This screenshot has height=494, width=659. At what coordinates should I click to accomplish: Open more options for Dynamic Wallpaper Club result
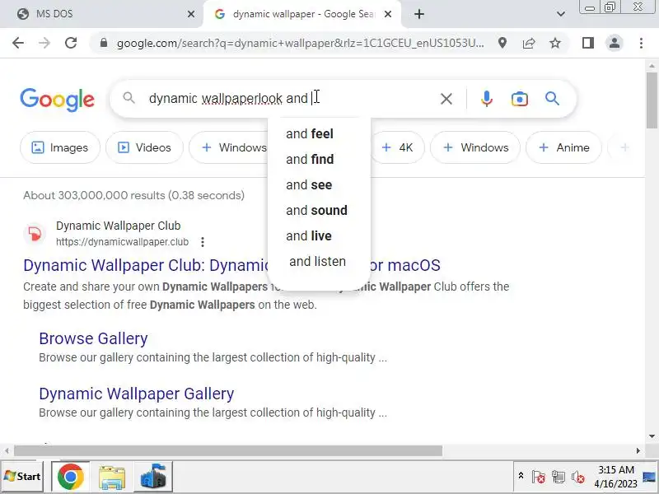tap(203, 242)
